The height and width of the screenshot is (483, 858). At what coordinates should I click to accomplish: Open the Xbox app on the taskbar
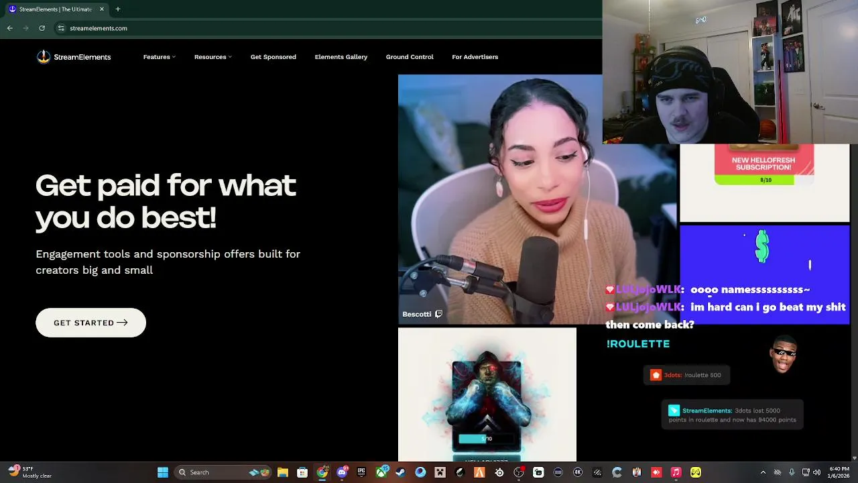tap(382, 472)
